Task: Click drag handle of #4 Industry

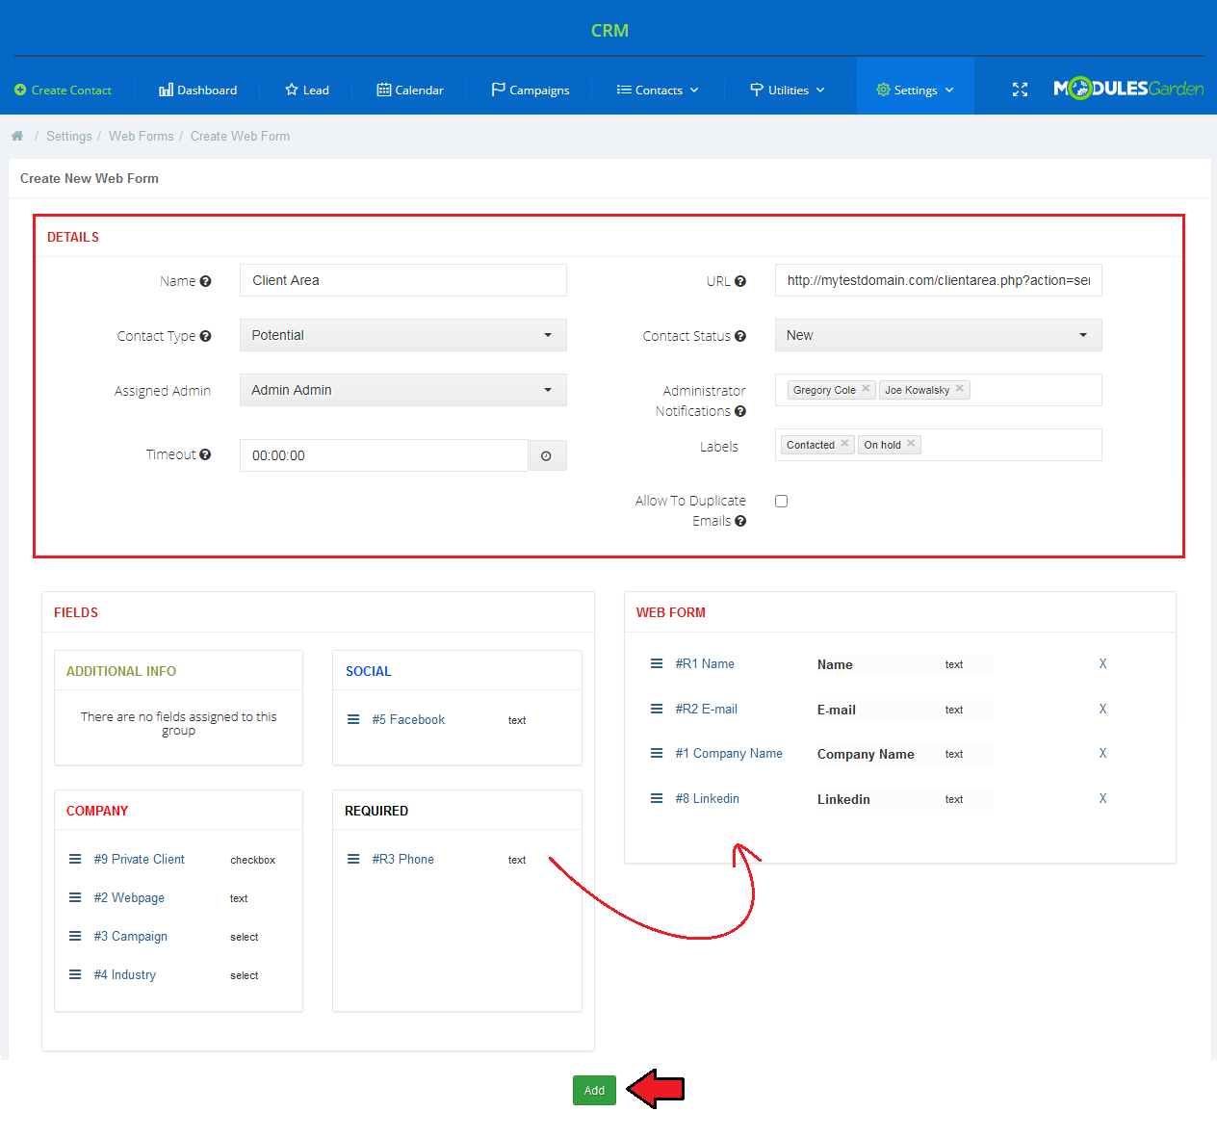Action: tap(75, 974)
